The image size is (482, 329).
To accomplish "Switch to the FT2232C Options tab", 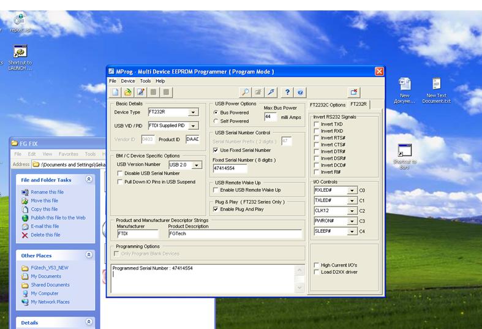I will click(x=328, y=105).
